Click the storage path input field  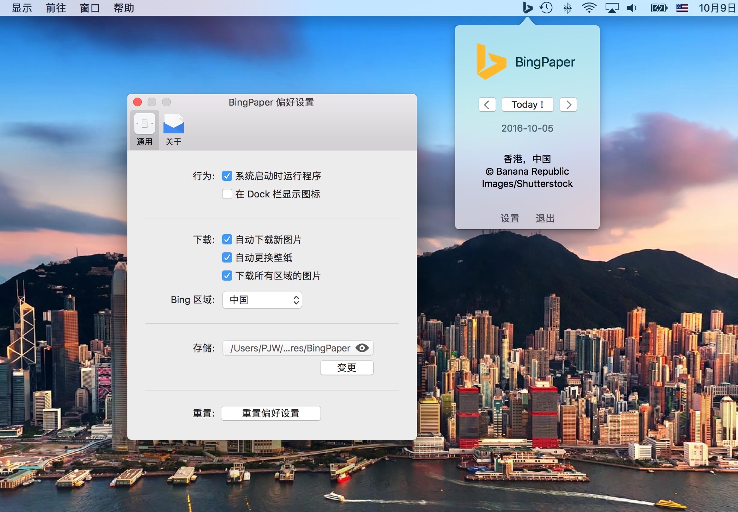(292, 349)
